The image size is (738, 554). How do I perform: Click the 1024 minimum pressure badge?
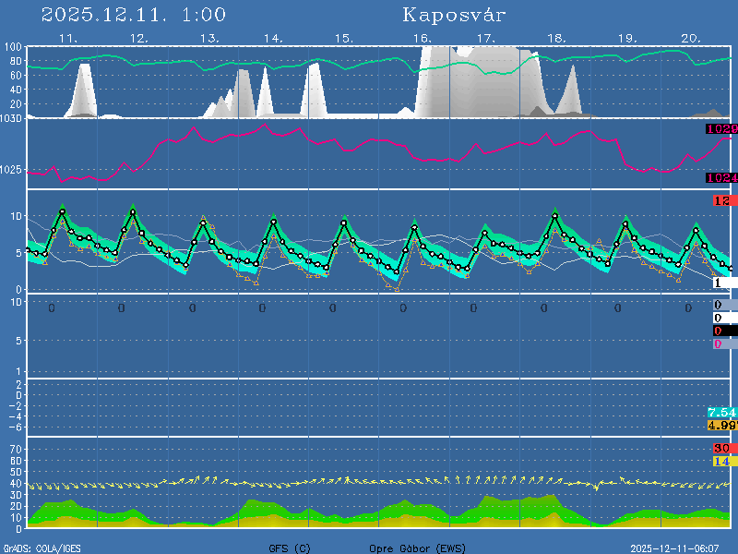[x=720, y=178]
